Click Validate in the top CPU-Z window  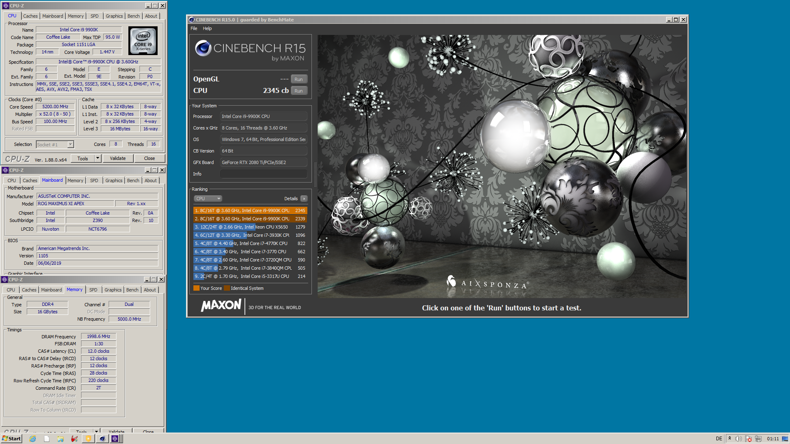tap(118, 158)
